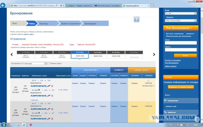Show later dates with the right arrow
The height and width of the screenshot is (127, 203).
(x=154, y=54)
